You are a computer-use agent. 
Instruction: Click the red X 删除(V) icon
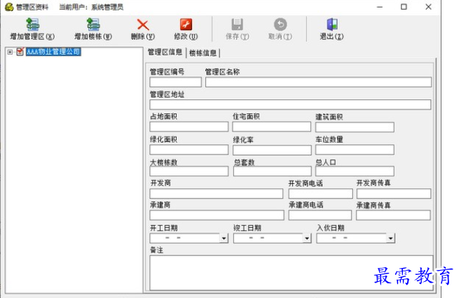point(143,25)
